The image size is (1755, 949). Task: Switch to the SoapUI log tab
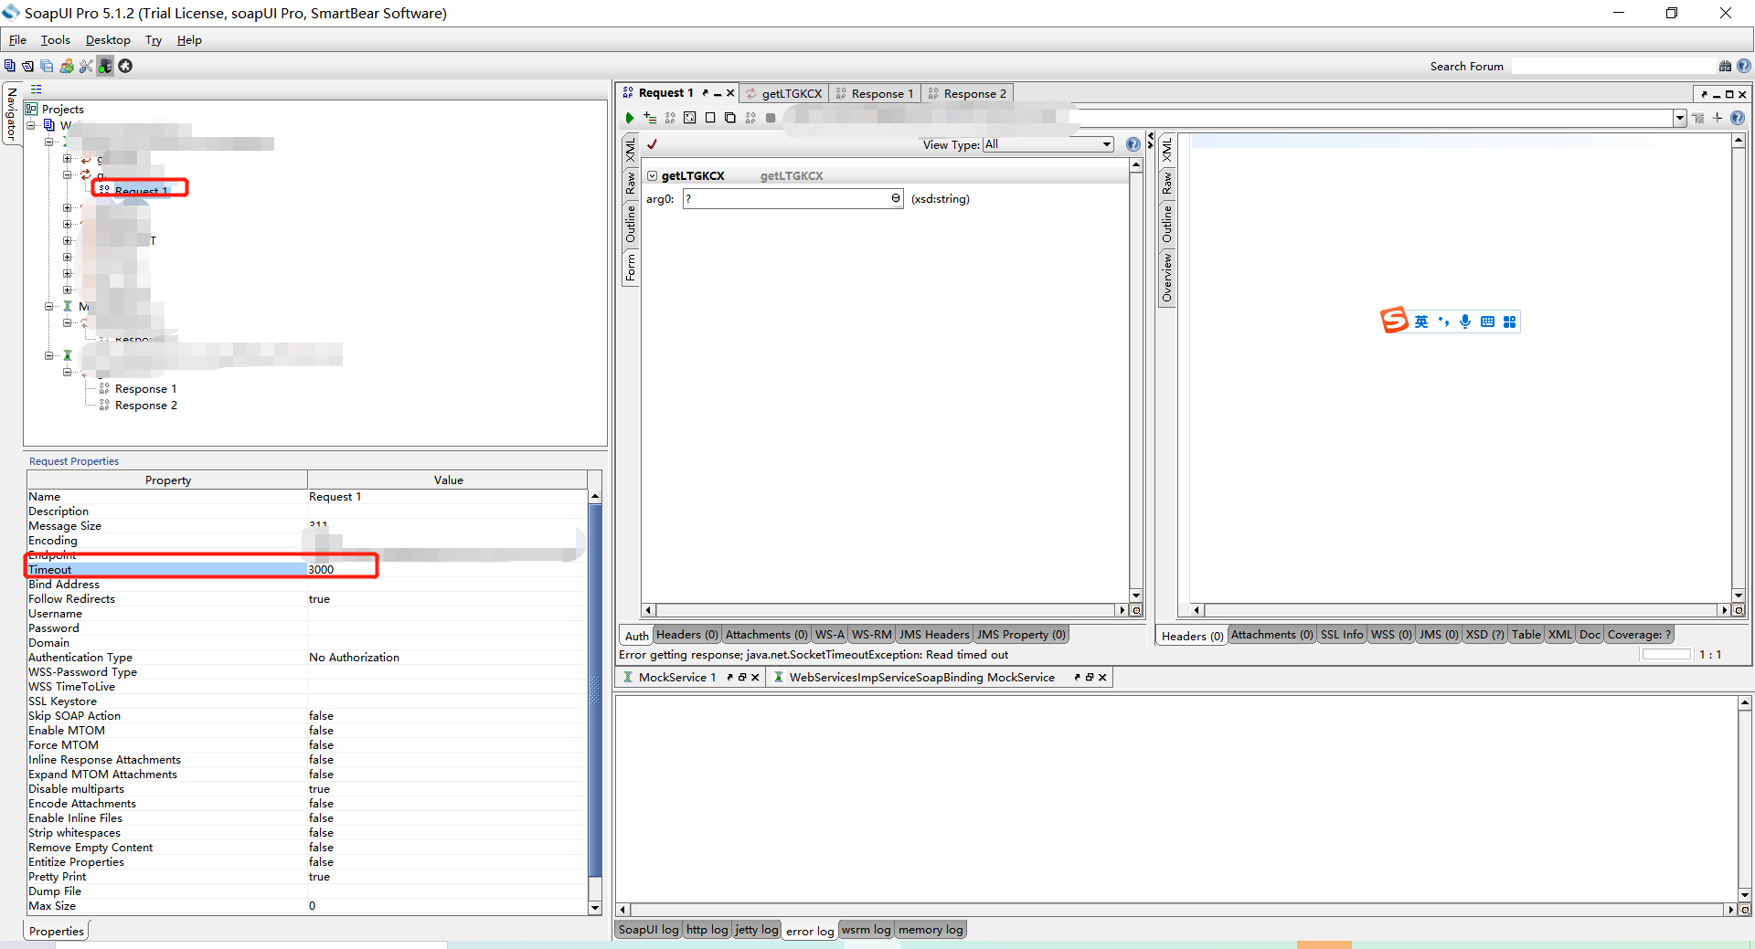[x=648, y=930]
